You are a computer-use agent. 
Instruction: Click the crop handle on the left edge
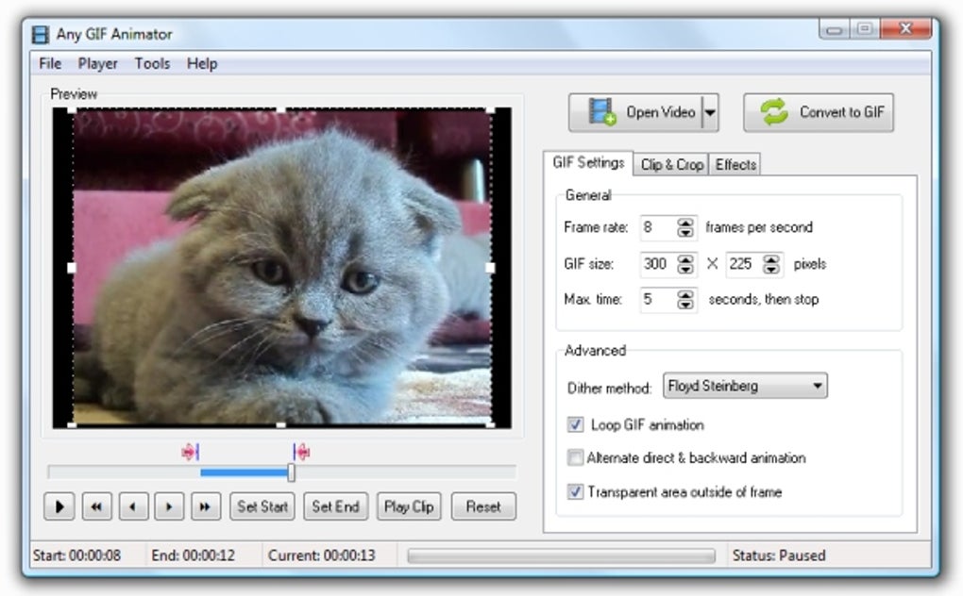point(71,268)
